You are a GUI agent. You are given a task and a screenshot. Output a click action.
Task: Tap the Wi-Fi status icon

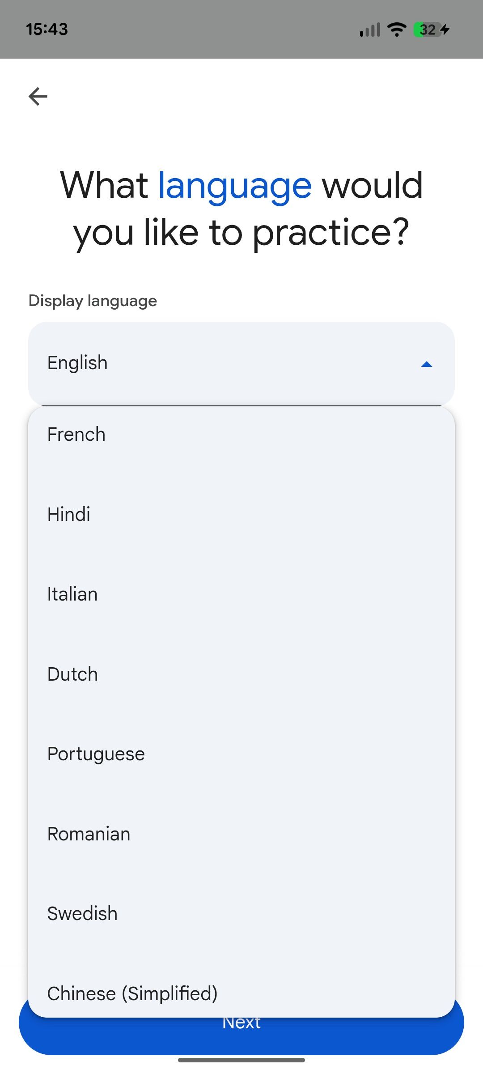coord(396,30)
